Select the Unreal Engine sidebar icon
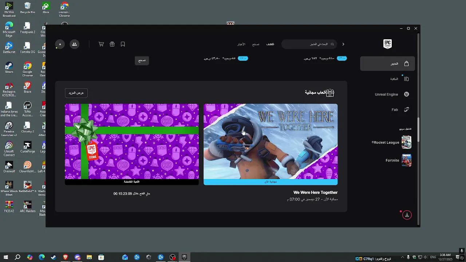Screen dimensions: 466x262 [x=407, y=94]
